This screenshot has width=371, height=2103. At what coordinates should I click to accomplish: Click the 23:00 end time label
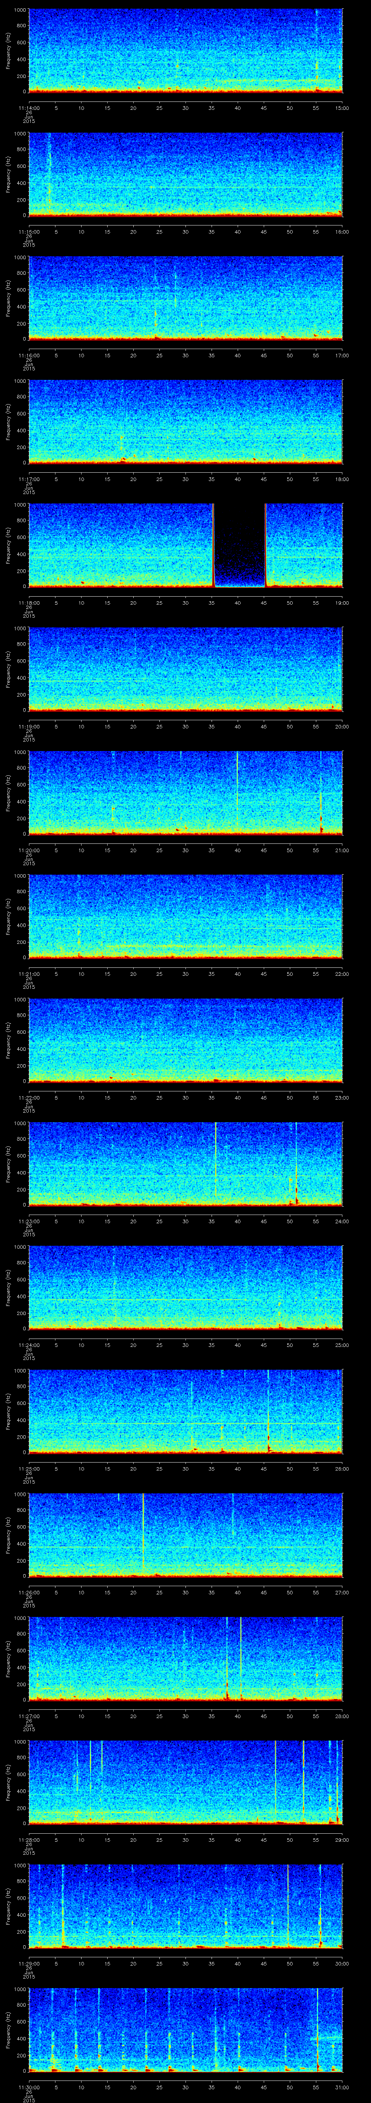click(x=342, y=1097)
